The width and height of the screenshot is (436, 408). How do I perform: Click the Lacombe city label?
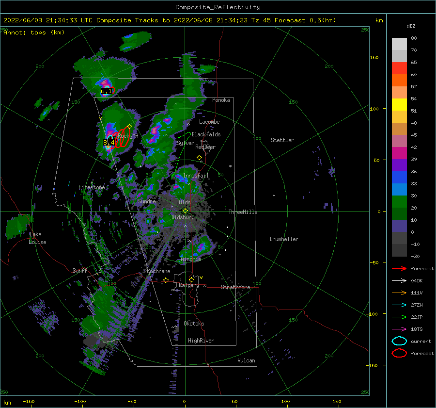pos(209,122)
